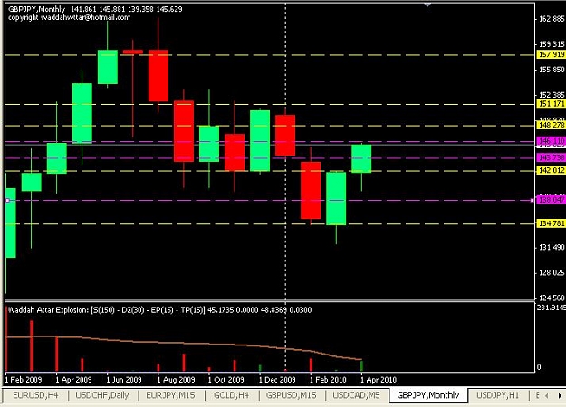Click the 1 Feb 2009 date label
This screenshot has width=566, height=407.
tap(24, 380)
